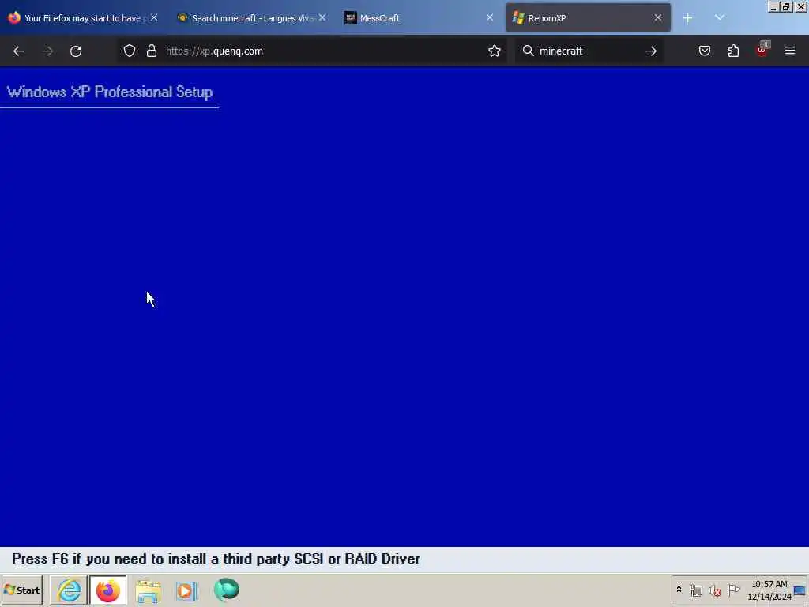809x607 pixels.
Task: Open the Firefox hamburger application menu
Action: (790, 51)
